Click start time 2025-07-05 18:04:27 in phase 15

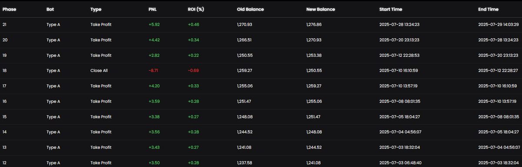399,117
